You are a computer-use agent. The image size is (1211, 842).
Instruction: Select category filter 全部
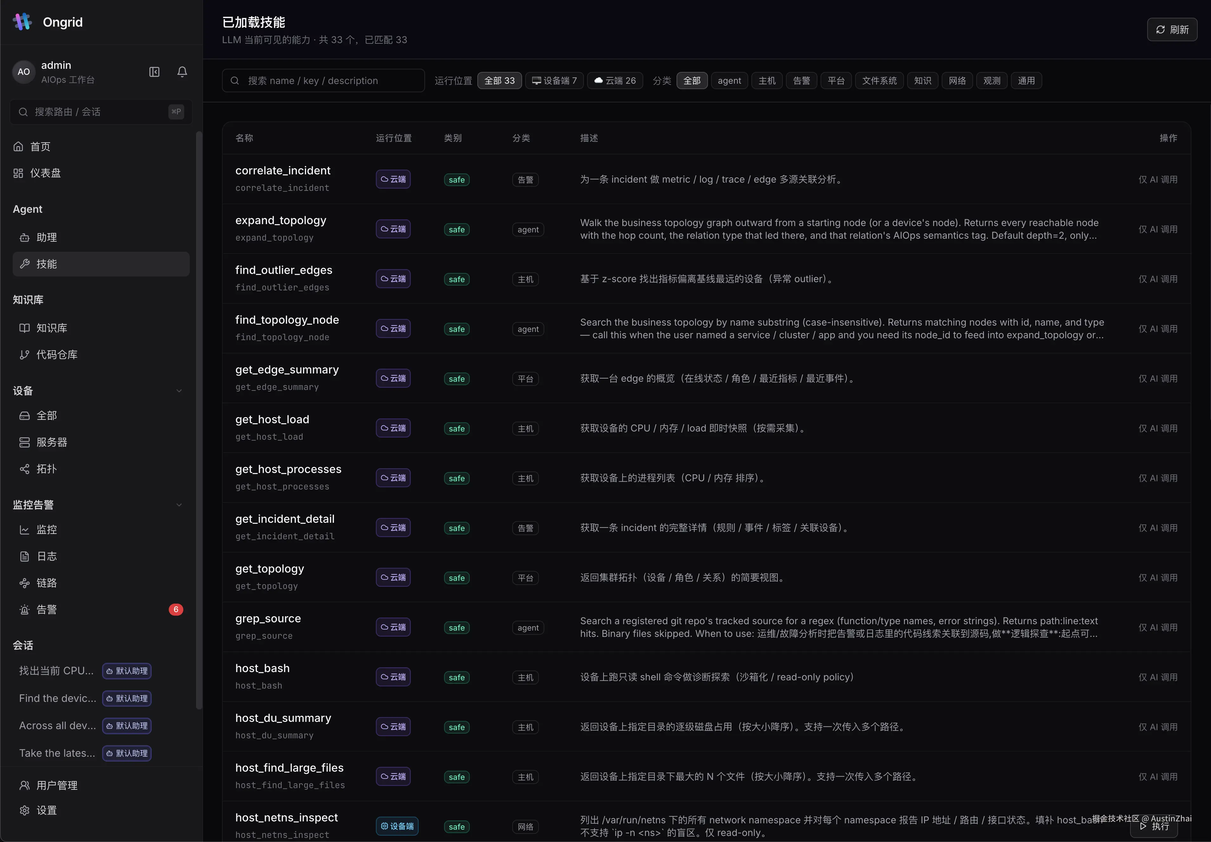691,81
